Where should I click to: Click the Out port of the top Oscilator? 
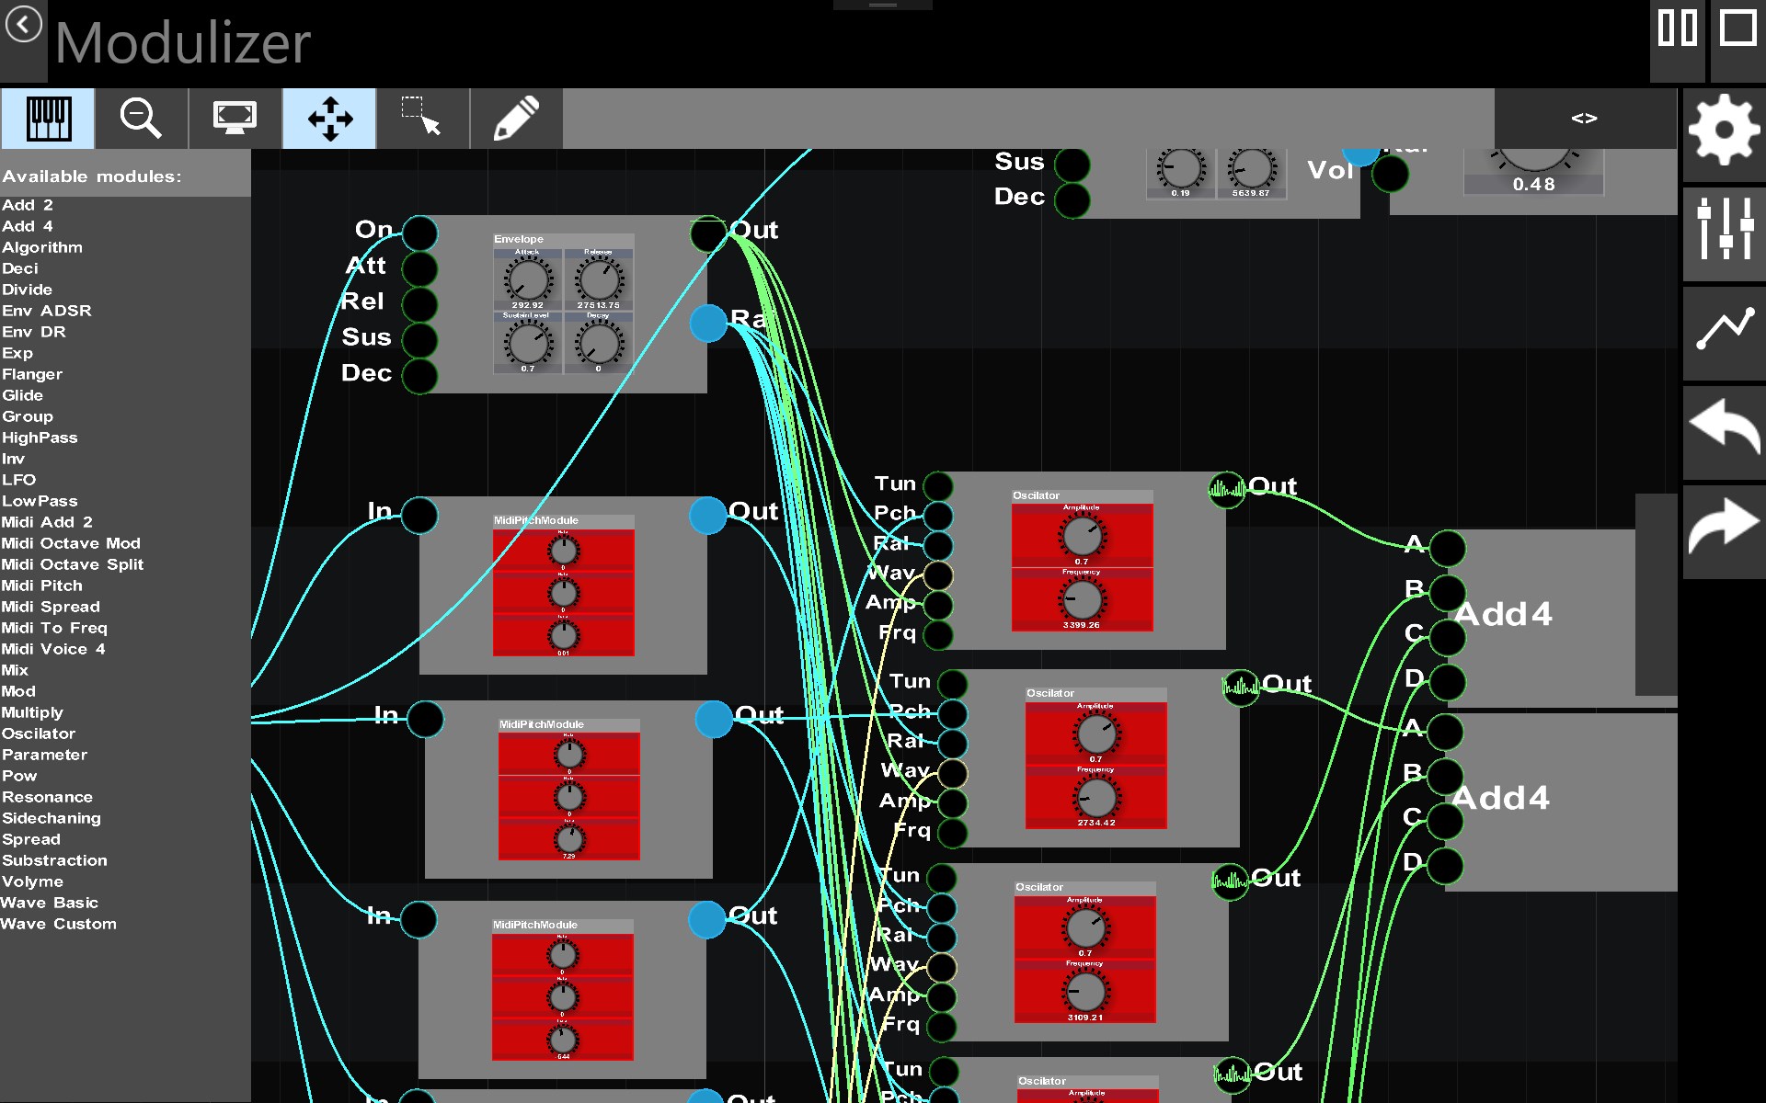point(1226,490)
